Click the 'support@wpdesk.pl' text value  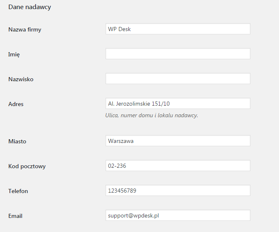(133, 216)
